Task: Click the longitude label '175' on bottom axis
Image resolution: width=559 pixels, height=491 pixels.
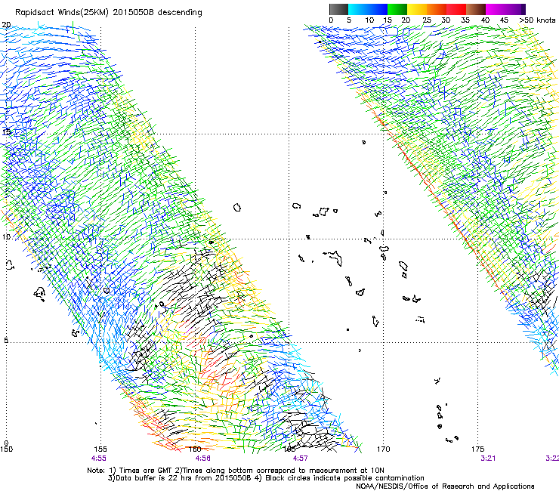Action: [477, 449]
